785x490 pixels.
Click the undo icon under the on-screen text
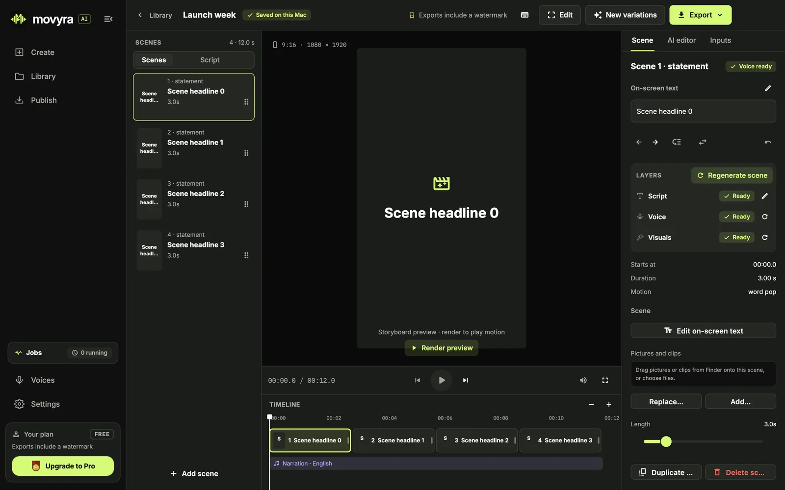tap(768, 142)
